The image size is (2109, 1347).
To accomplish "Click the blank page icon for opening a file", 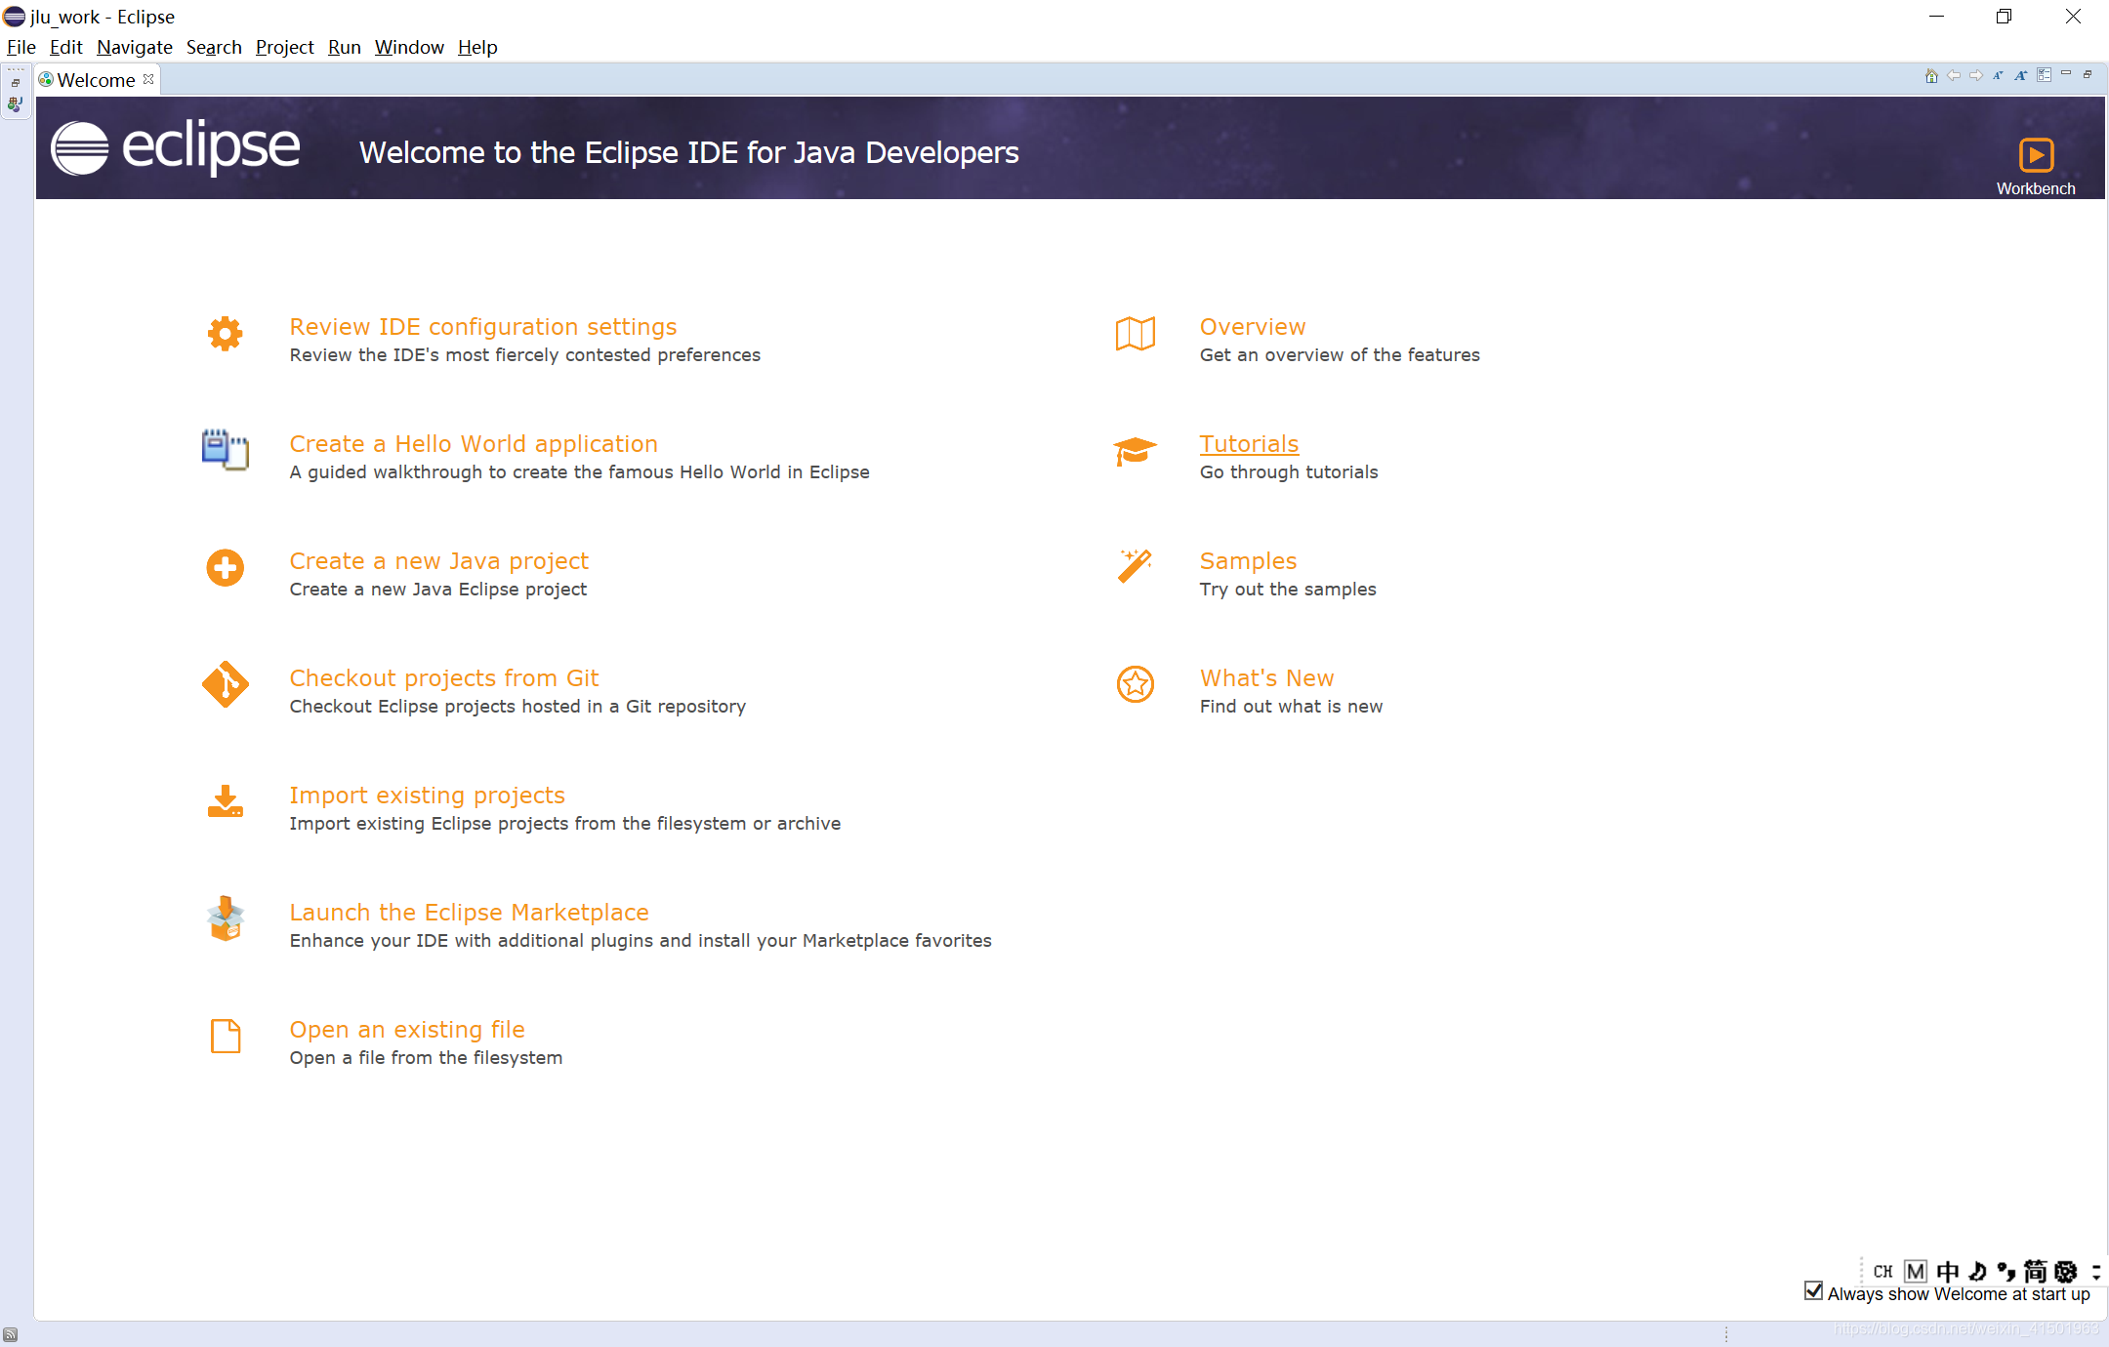I will pyautogui.click(x=226, y=1037).
